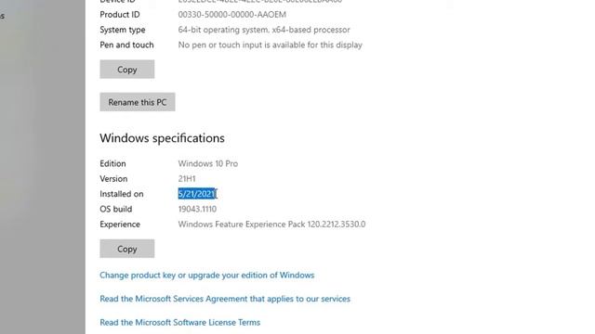The image size is (595, 334).
Task: Click the highlighted install date 5/21/2021
Action: pos(197,194)
